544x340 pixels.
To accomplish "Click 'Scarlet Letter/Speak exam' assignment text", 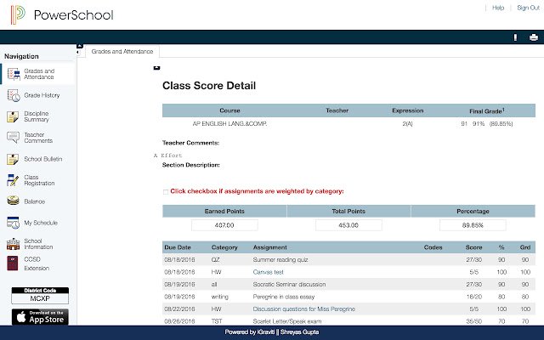I will tap(287, 321).
